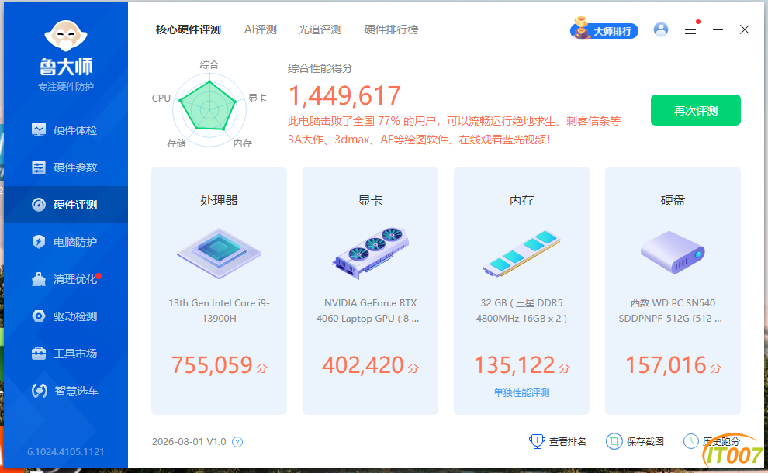Click the 保存截图 crop icon
The width and height of the screenshot is (768, 473).
click(x=614, y=441)
